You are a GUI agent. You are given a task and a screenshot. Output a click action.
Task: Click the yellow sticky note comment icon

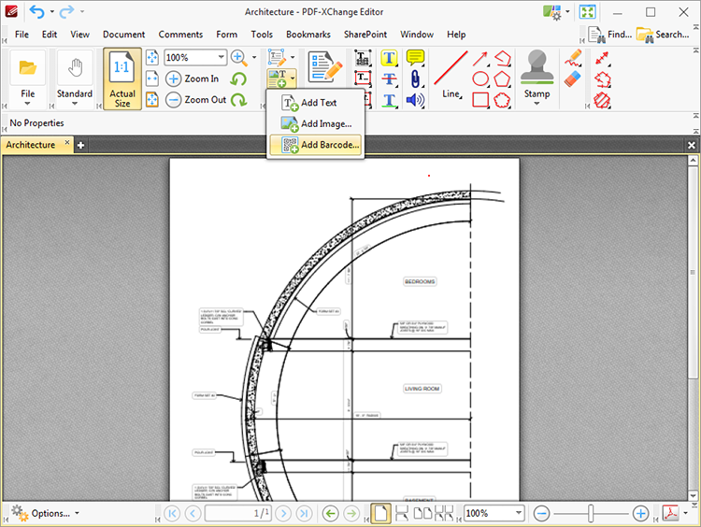[415, 58]
